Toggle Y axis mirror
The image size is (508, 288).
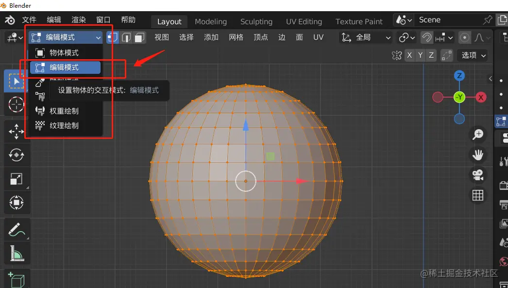(420, 55)
